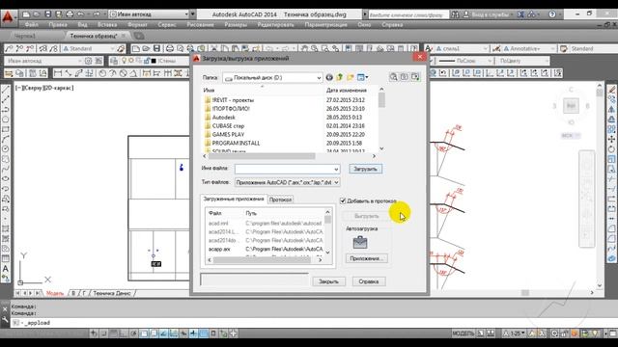
Task: Click the black layer color swatch
Action: click(154, 61)
